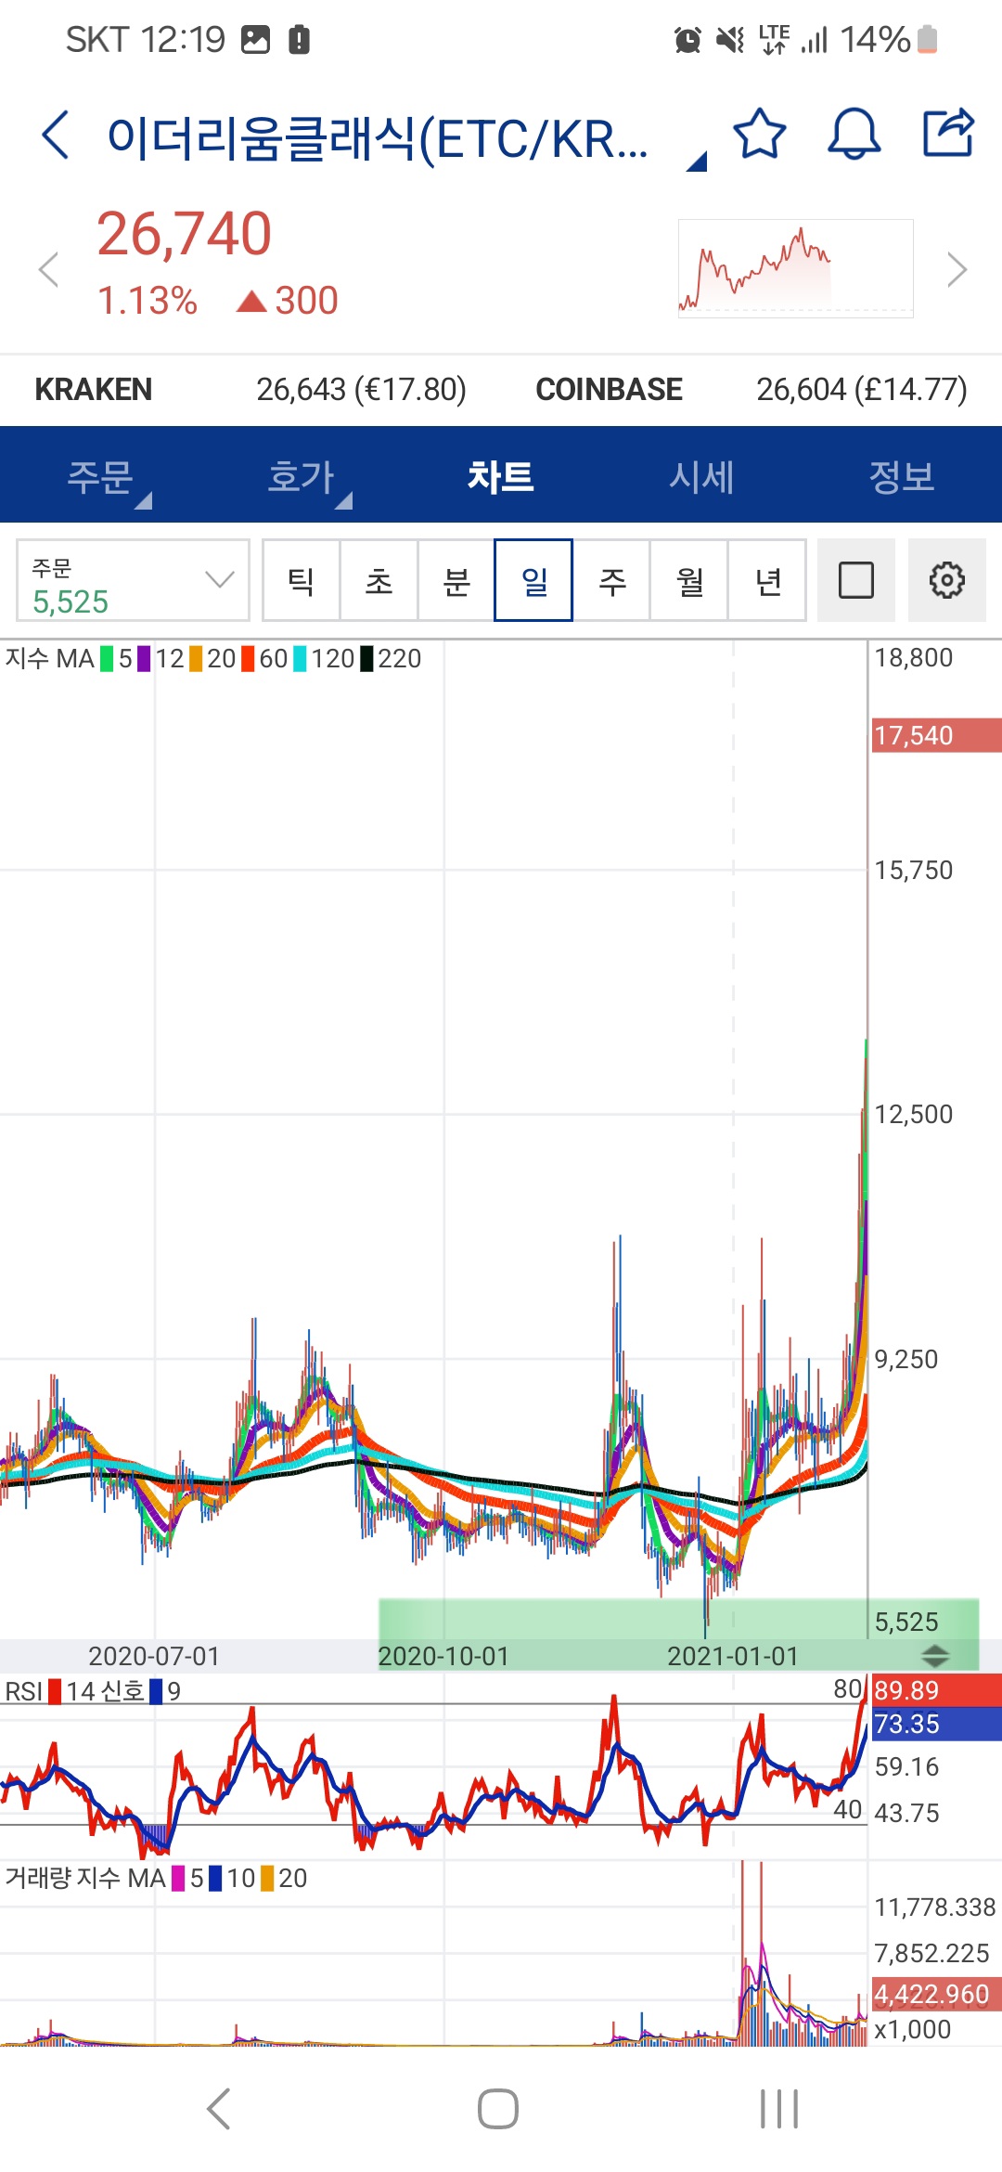
Task: Select 일 daily chart interval
Action: (x=533, y=580)
